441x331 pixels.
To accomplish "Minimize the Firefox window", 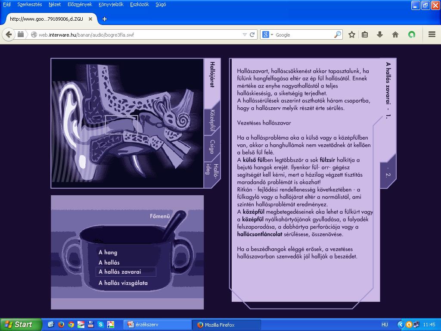I will coord(416,5).
